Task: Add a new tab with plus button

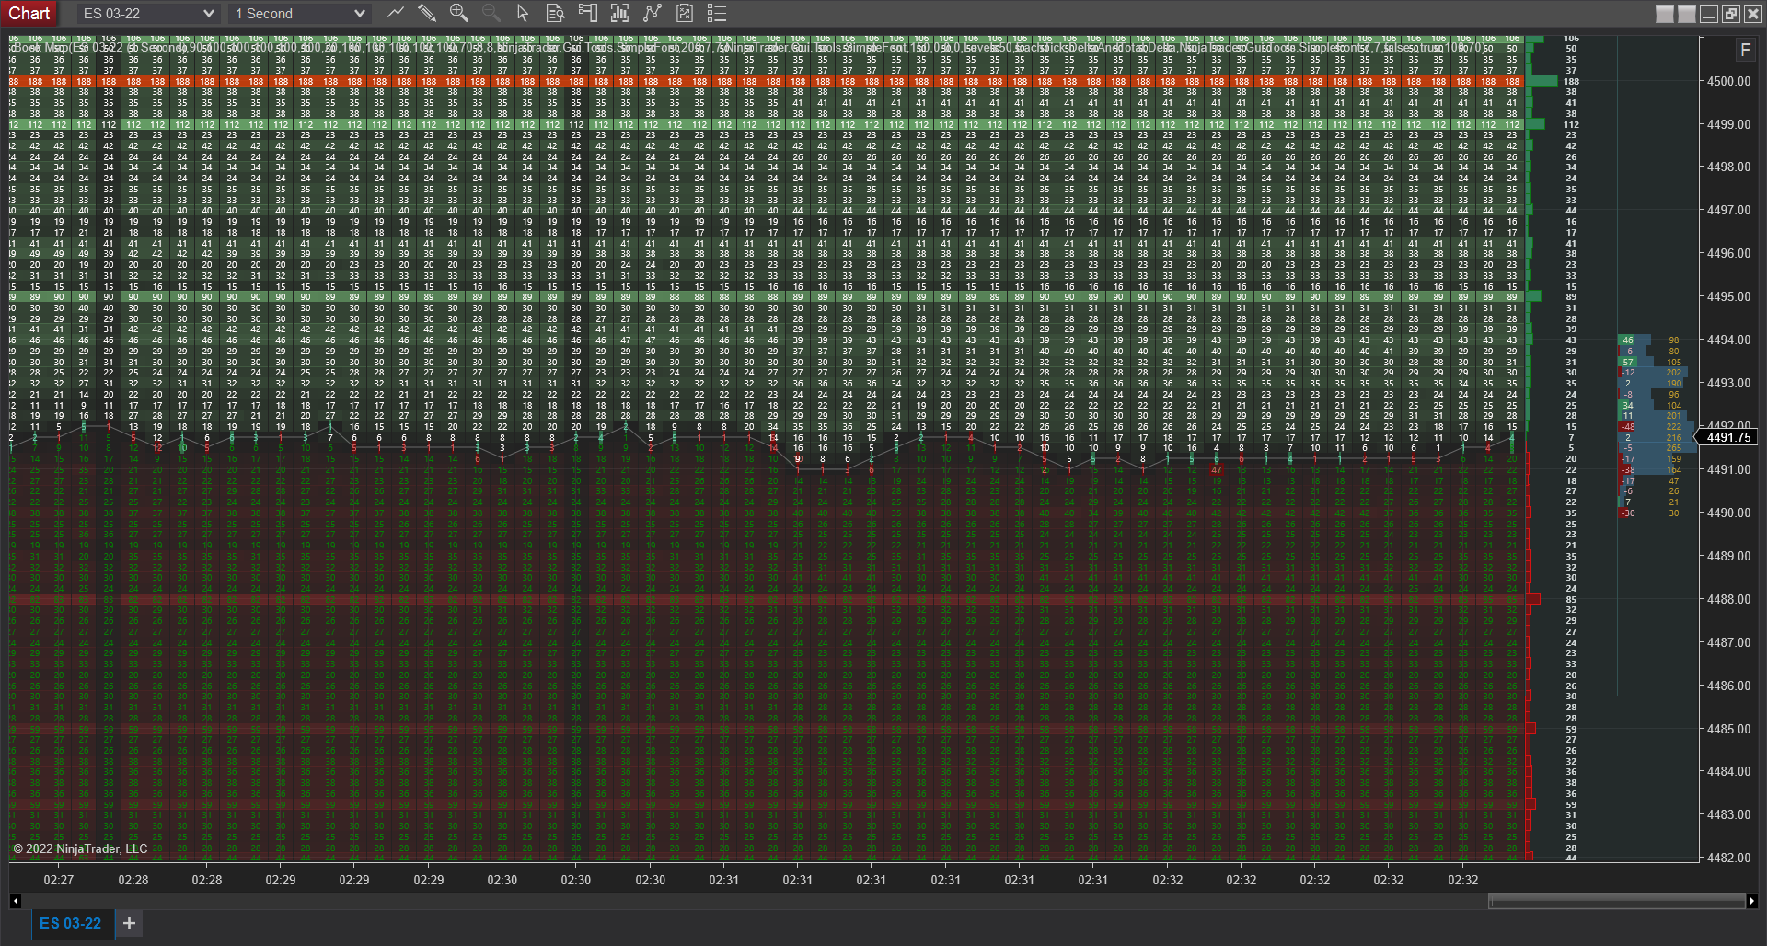Action: (130, 923)
